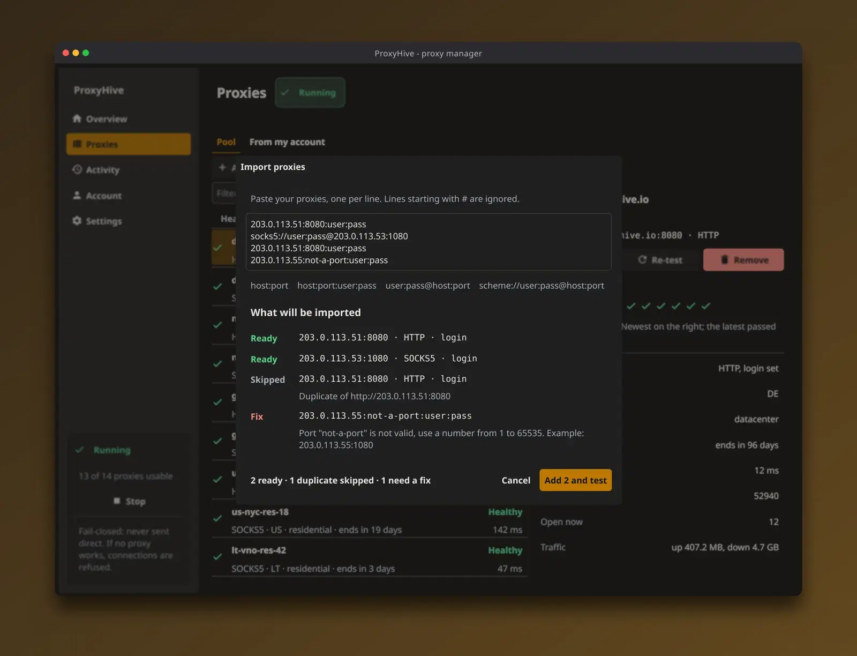Click the '13 of 14 proxies usable' text

(126, 476)
